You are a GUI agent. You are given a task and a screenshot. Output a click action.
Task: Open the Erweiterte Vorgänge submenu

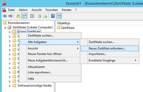tap(110, 60)
